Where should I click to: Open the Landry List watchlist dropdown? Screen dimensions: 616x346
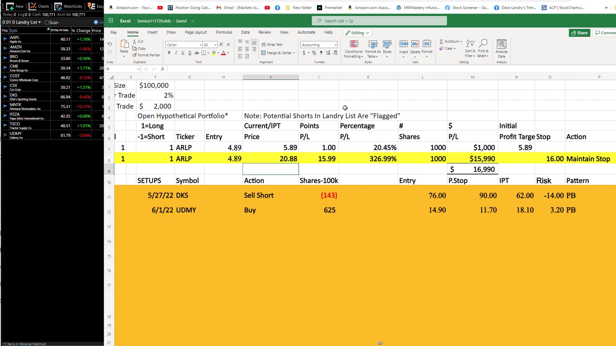pyautogui.click(x=39, y=22)
